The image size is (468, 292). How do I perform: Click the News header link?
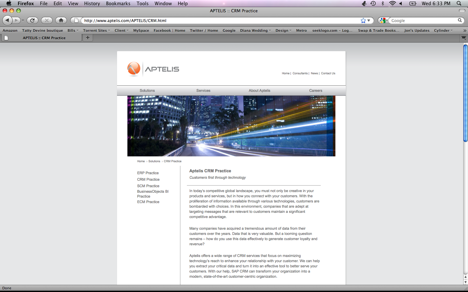pos(314,73)
